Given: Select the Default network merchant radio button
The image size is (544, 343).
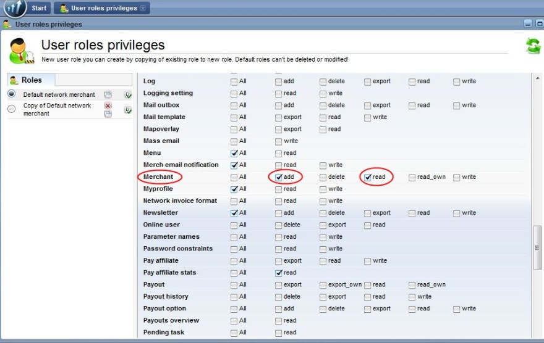Looking at the screenshot, I should (12, 94).
